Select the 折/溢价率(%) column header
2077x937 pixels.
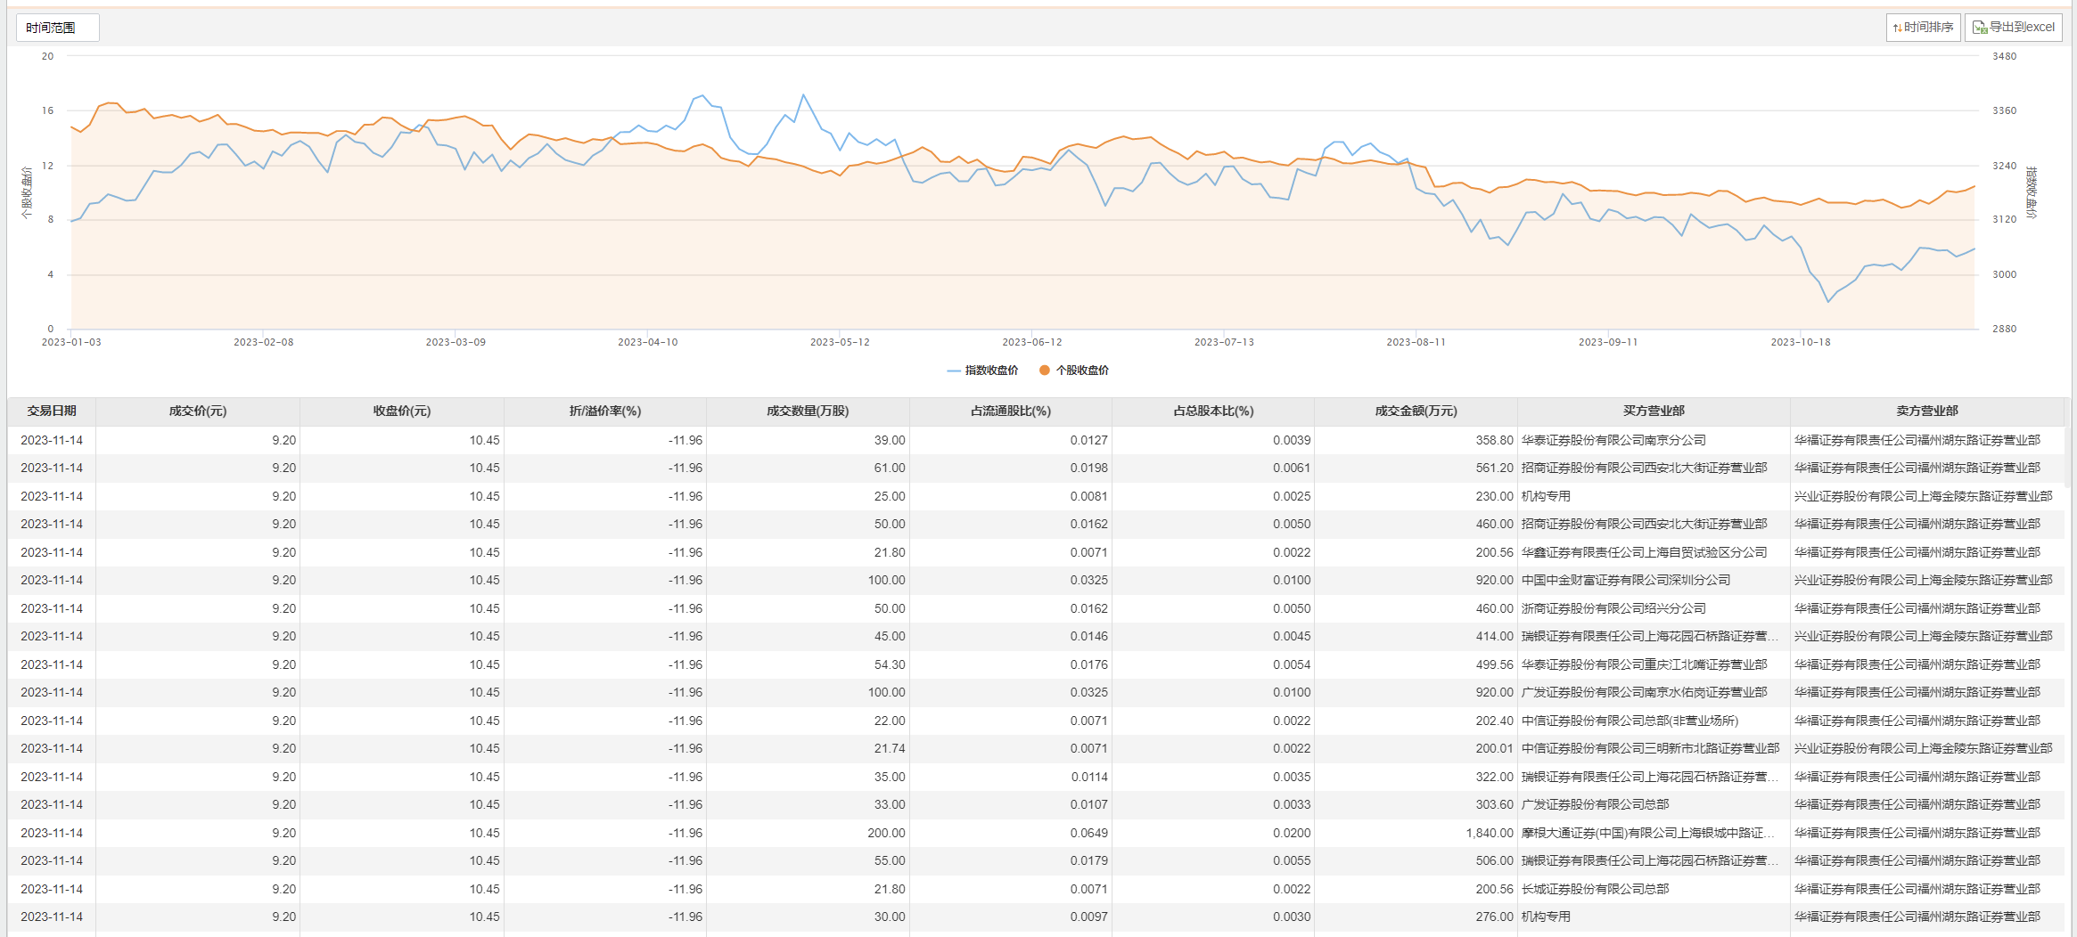pos(605,411)
